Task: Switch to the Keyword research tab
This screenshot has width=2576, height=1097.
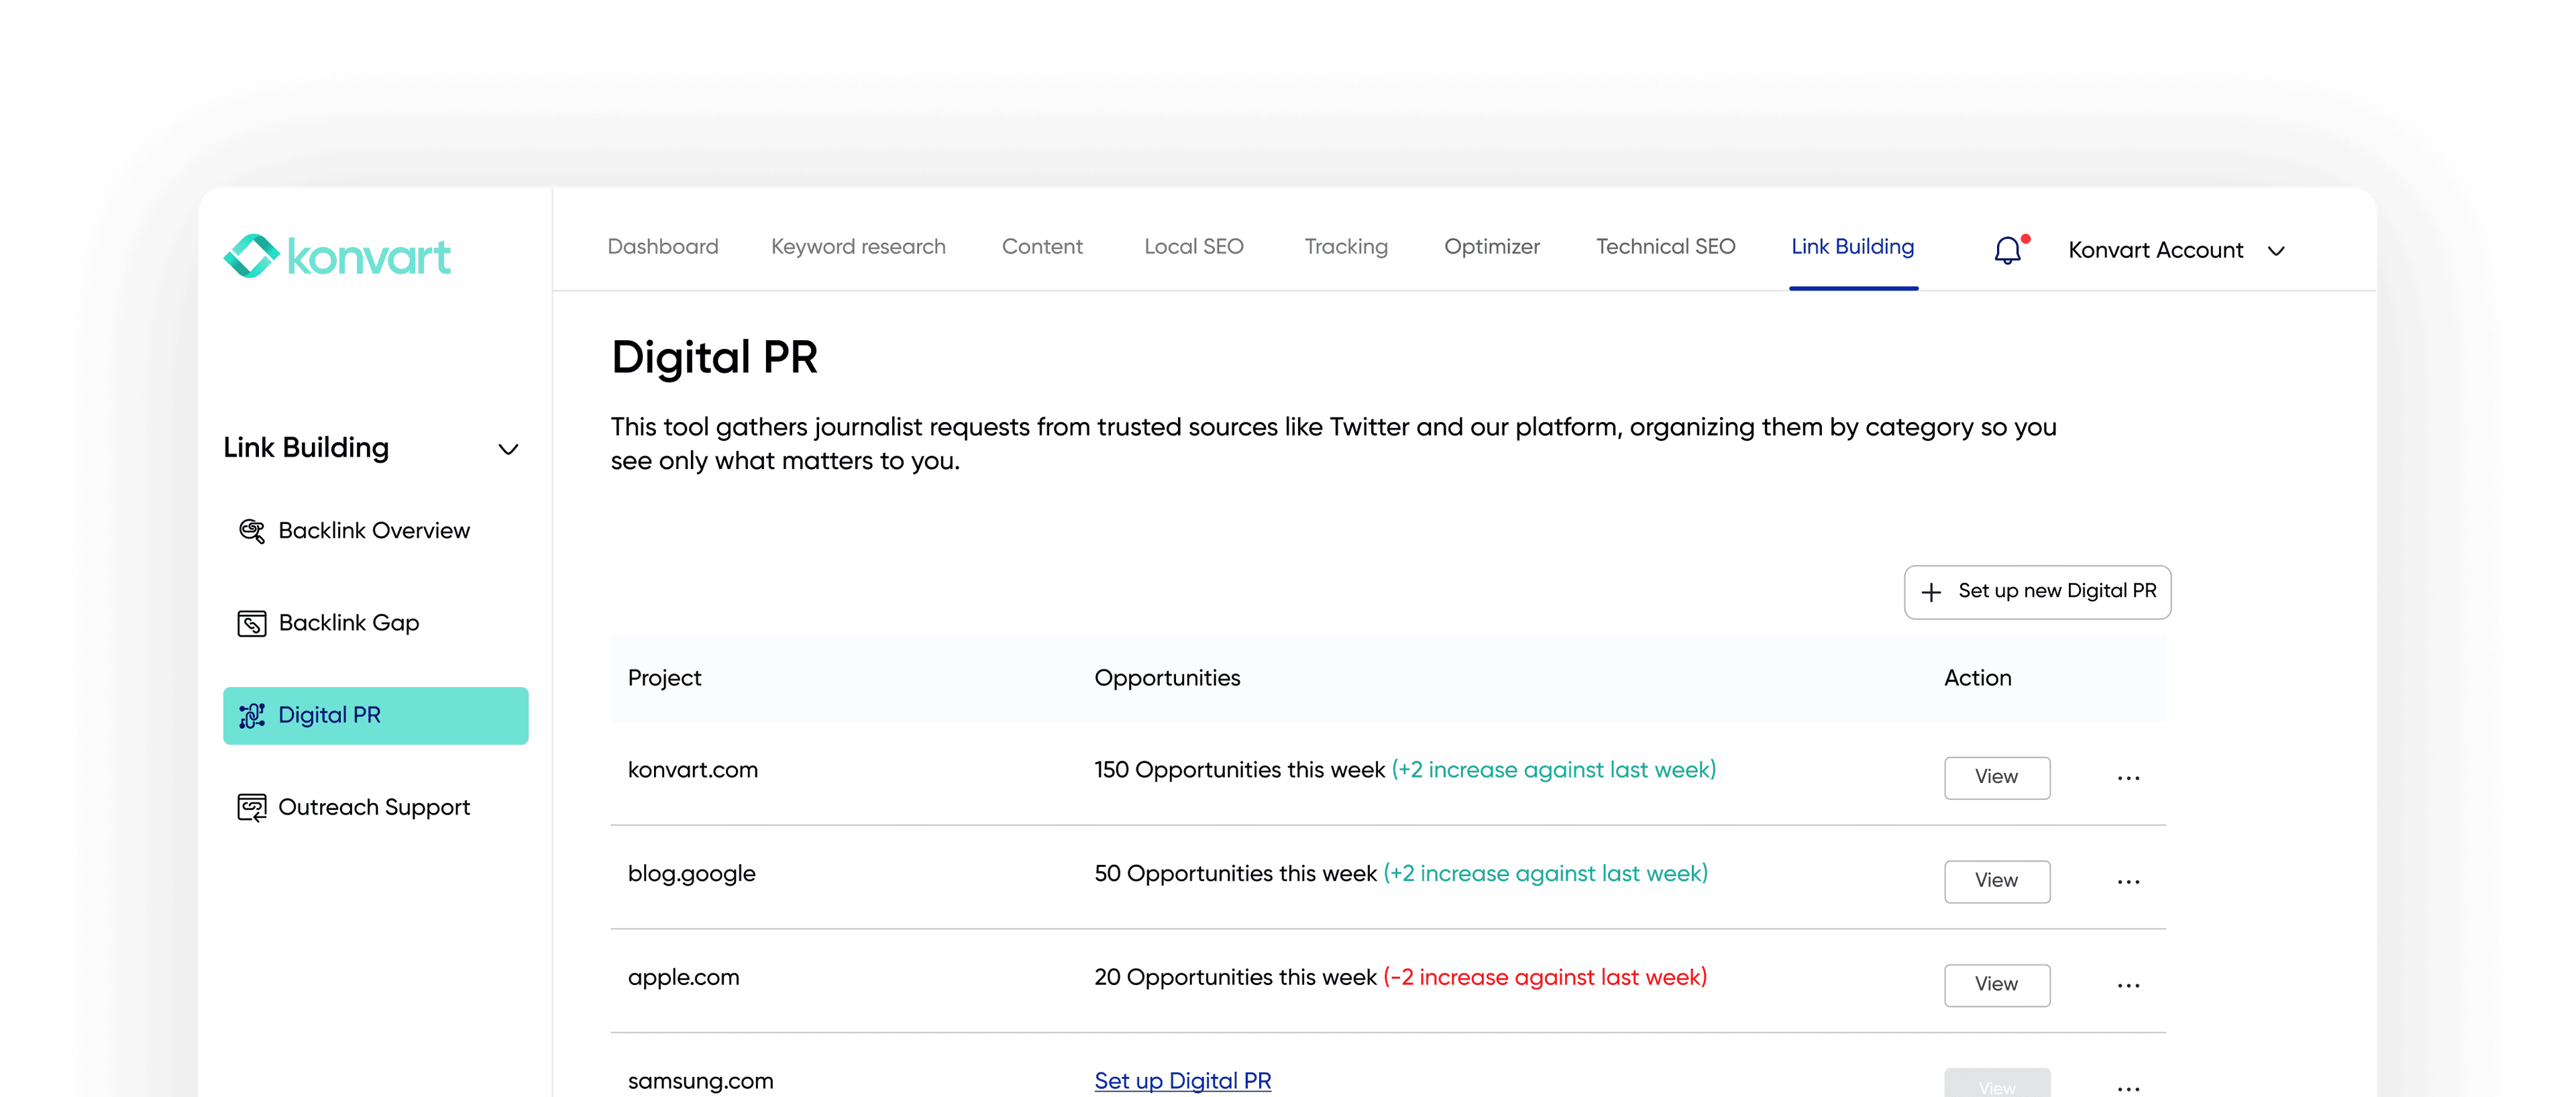Action: [x=858, y=246]
